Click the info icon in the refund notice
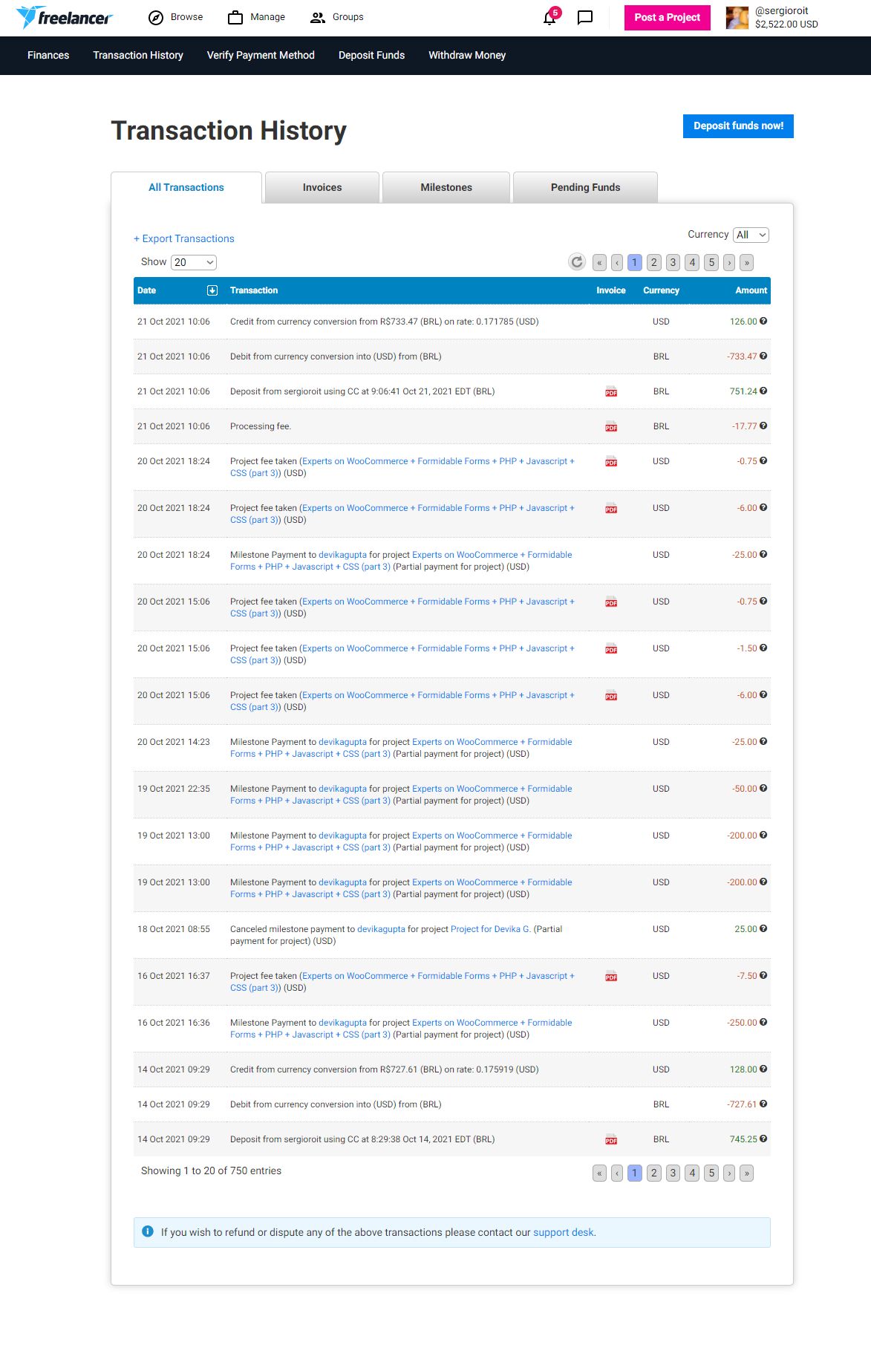Screen dimensions: 871x1348 [147, 1231]
